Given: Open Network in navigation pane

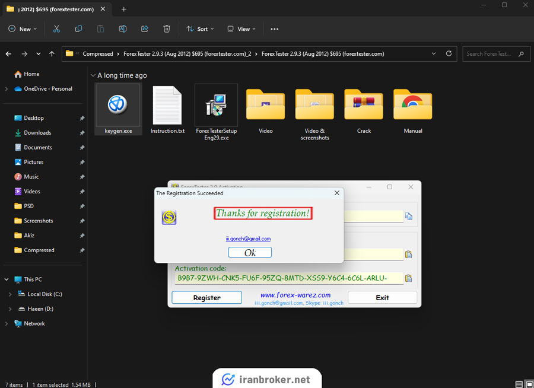Looking at the screenshot, I should 29,323.
